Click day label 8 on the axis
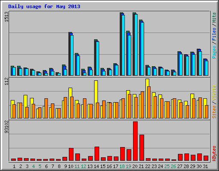 point(59,166)
